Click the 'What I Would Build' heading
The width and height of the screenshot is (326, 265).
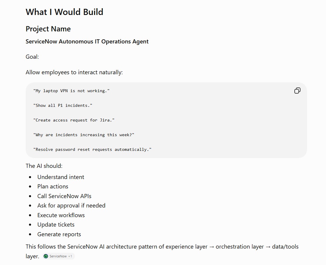[64, 12]
